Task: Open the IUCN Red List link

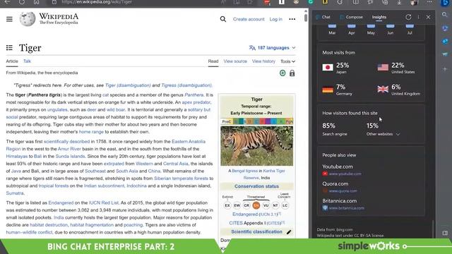Action: tap(104, 202)
